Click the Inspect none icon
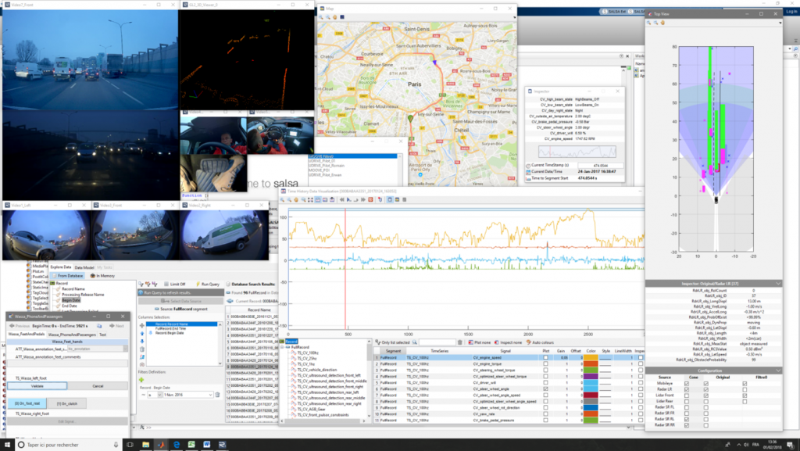800x451 pixels. point(498,342)
